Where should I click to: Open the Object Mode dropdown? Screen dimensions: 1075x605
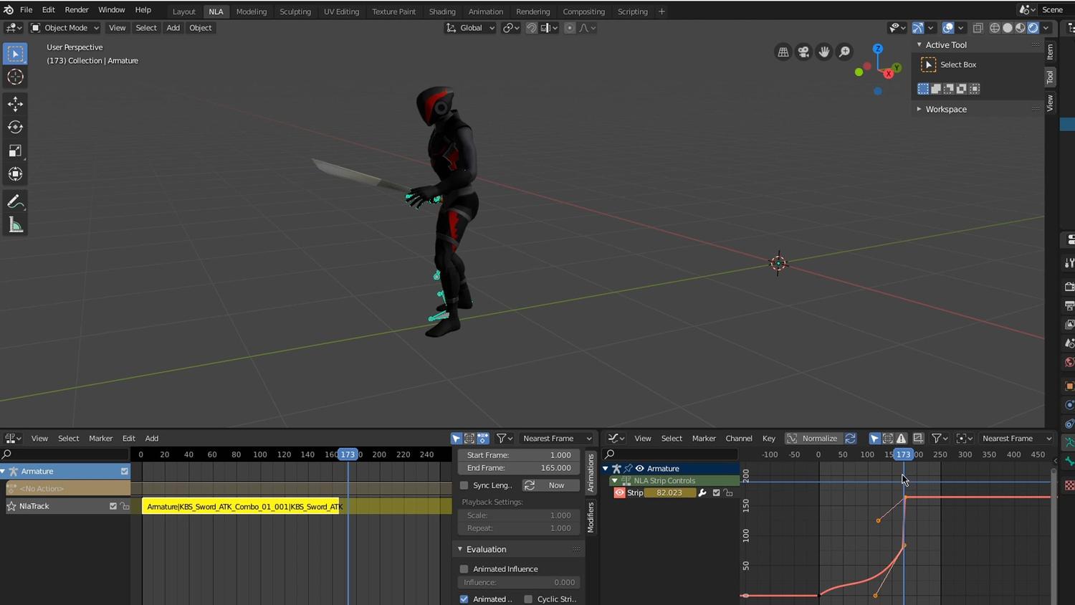[x=64, y=28]
